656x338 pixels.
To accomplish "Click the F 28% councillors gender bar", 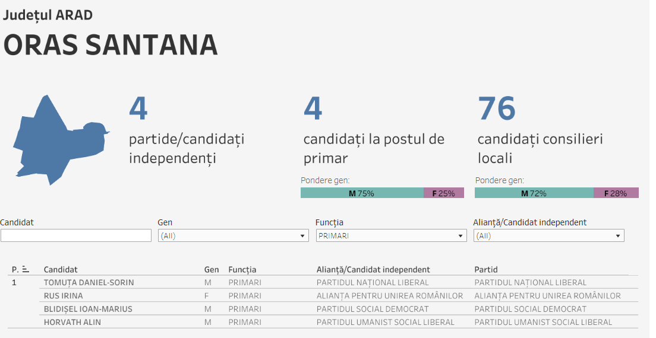I will coord(616,193).
